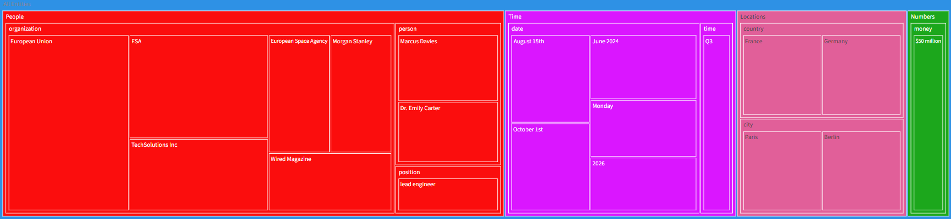Select the August 15th tile
Viewport: 951px width, 219px height.
pos(550,79)
